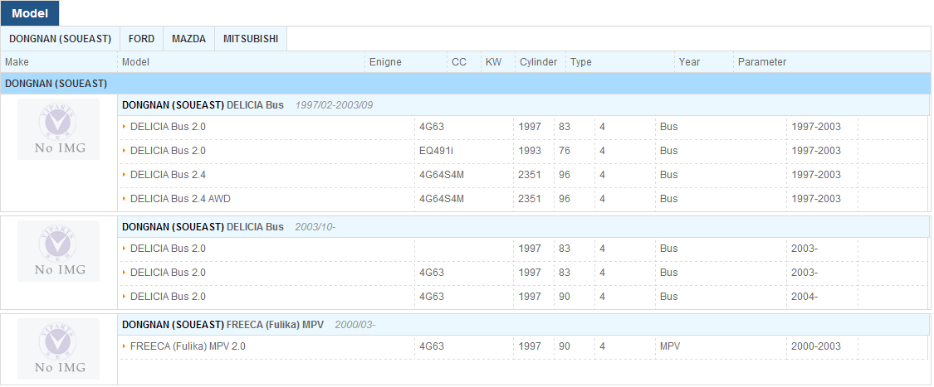Switch to DONGNAN (SOUEAST) make tab
Viewport: 934px width, 387px height.
60,39
